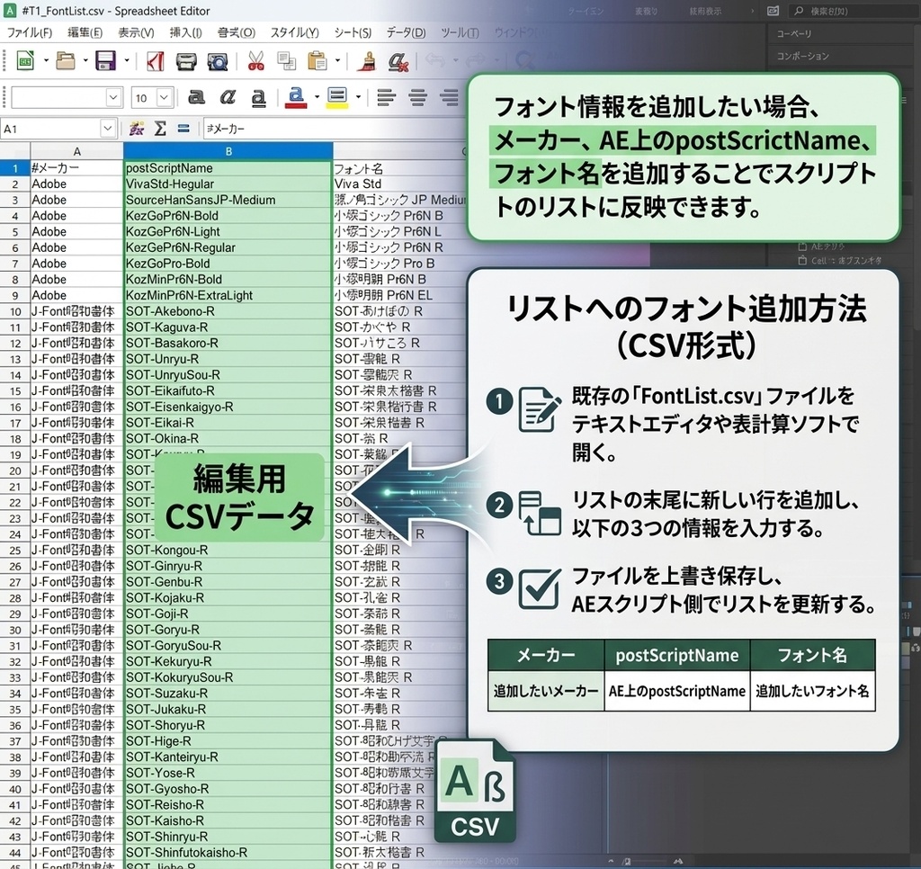Open the ツール(T) menu
Viewport: 921px width, 869px height.
pyautogui.click(x=460, y=33)
